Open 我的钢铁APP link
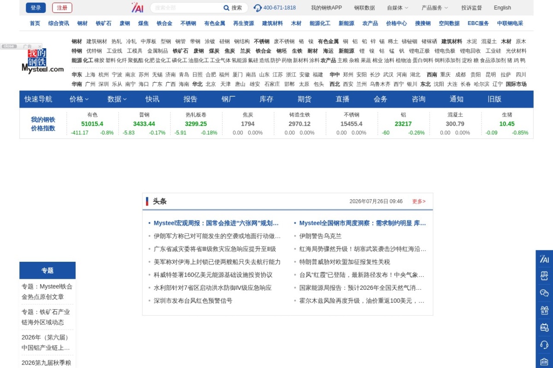 pyautogui.click(x=326, y=8)
